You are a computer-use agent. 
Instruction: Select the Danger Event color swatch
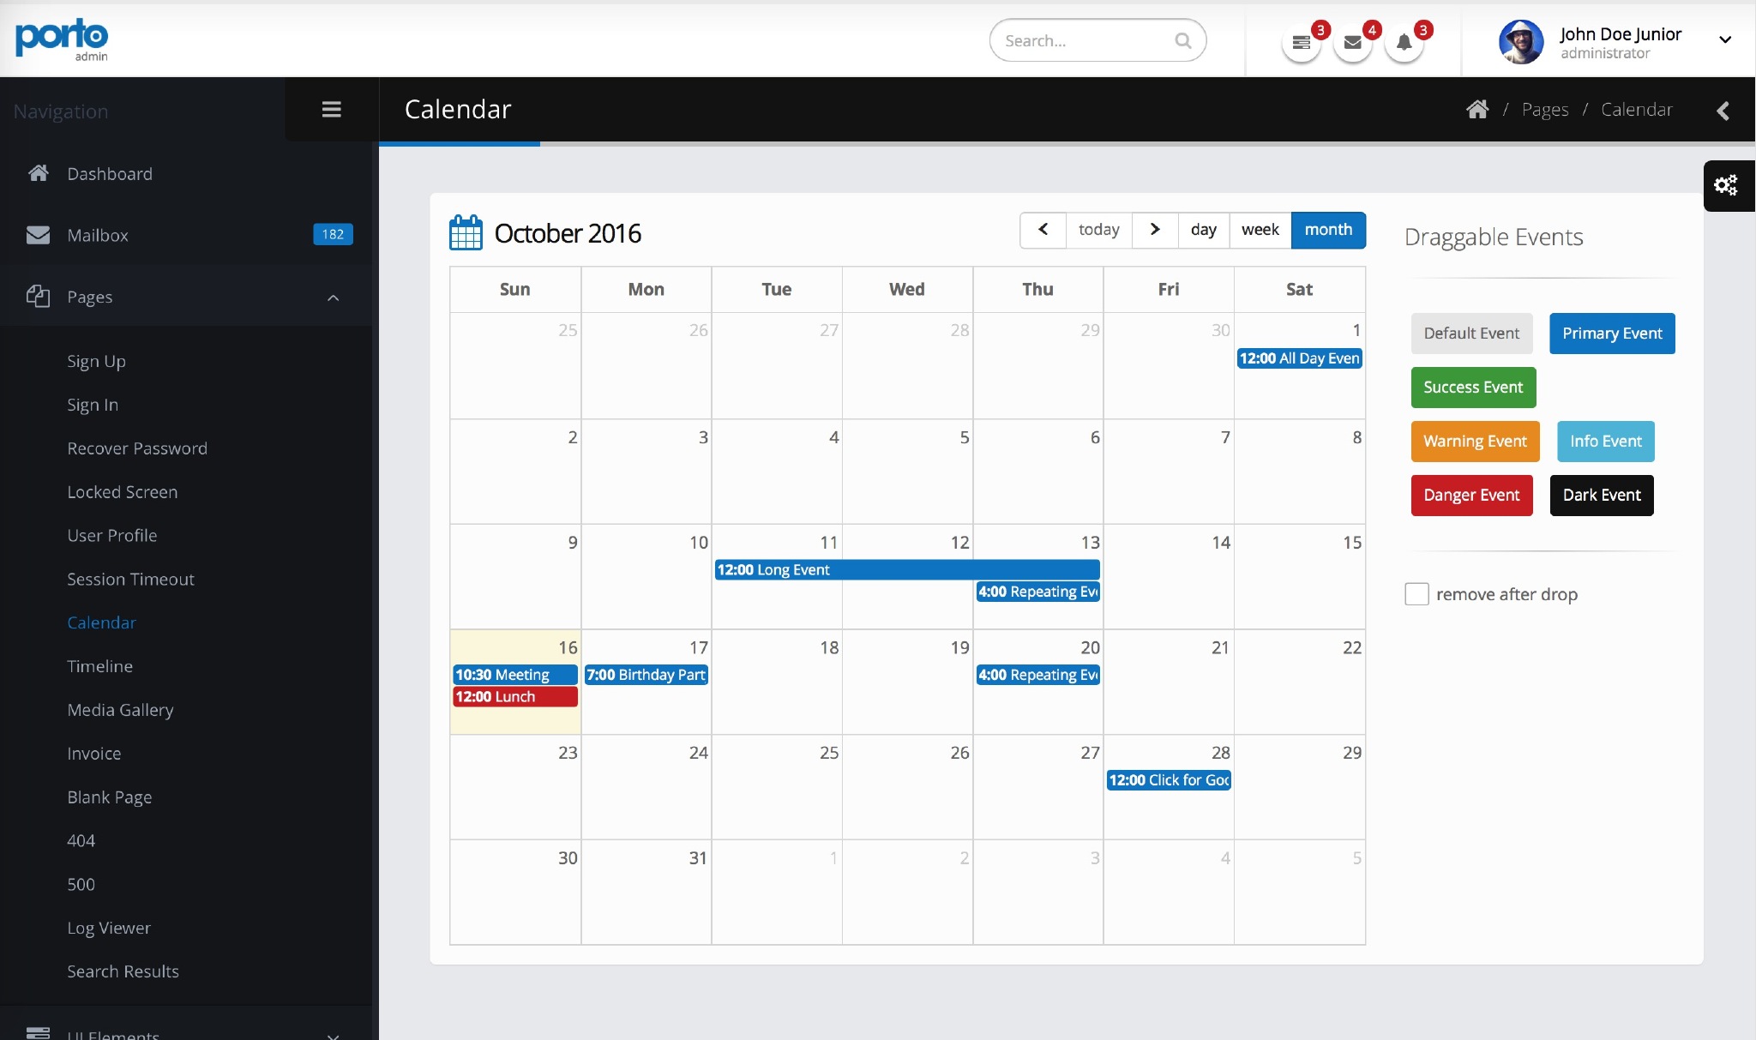1471,496
